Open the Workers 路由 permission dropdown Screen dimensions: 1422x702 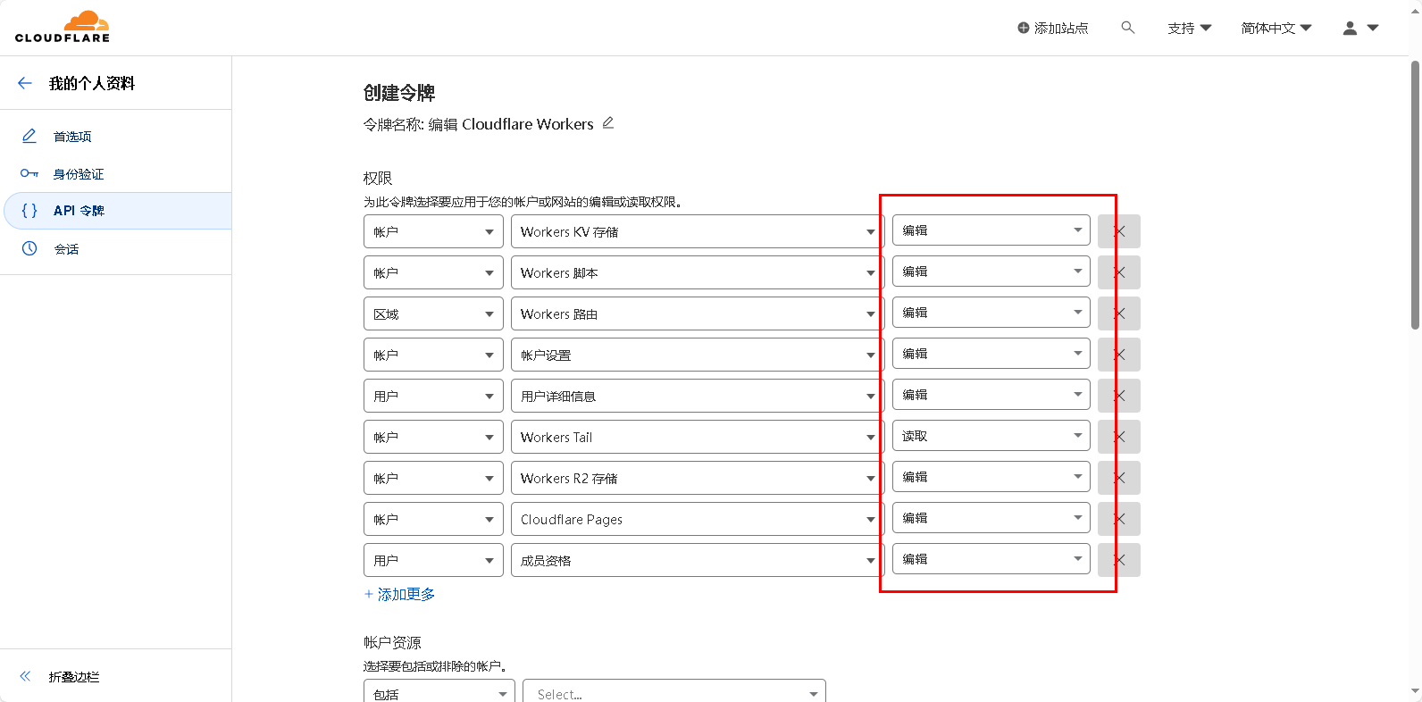coord(698,313)
